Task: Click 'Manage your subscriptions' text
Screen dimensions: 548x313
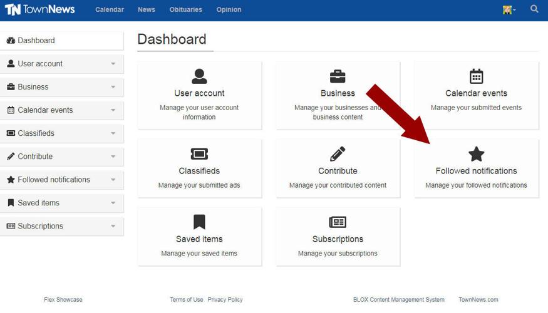Action: coord(338,254)
